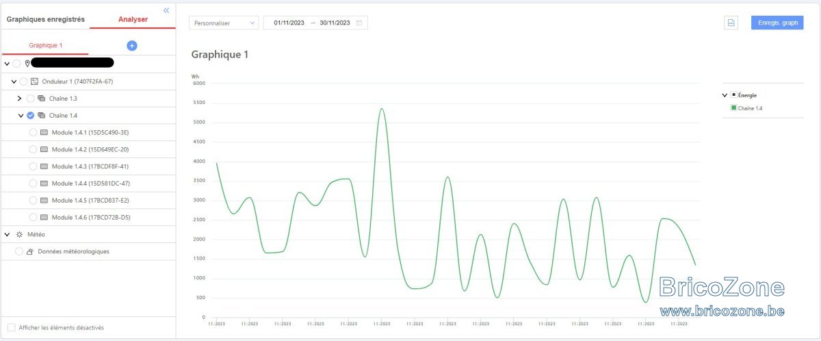Screen dimensions: 821x341
Task: Switch to Graphiques enregistrés tab
Action: point(46,19)
